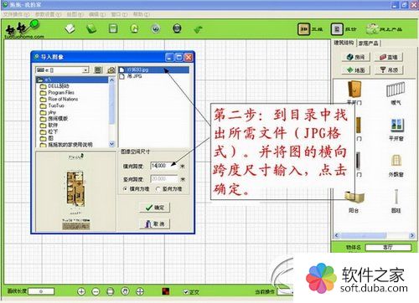Click the zoom-out minus icon in bottom bar
419x303 pixels.
pos(96,292)
